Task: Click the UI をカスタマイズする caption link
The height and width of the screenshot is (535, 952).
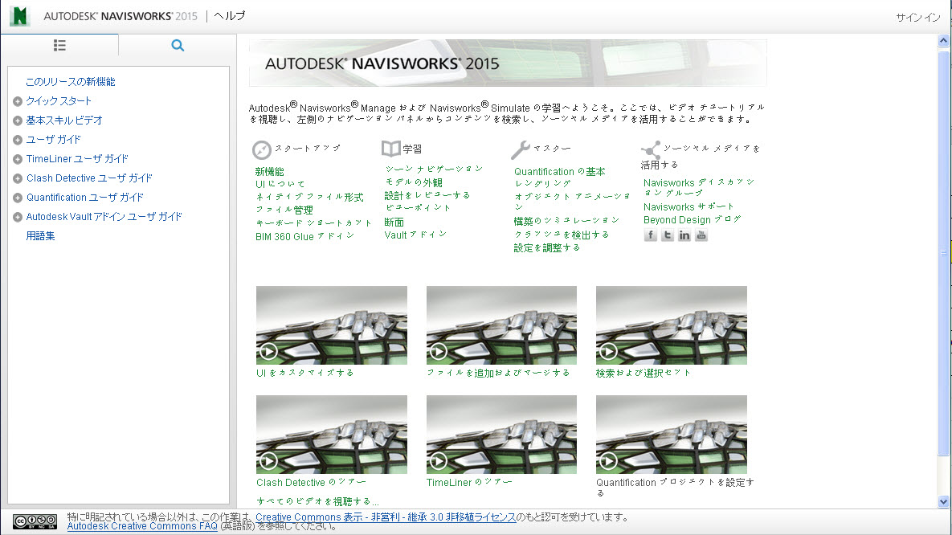Action: [x=304, y=373]
